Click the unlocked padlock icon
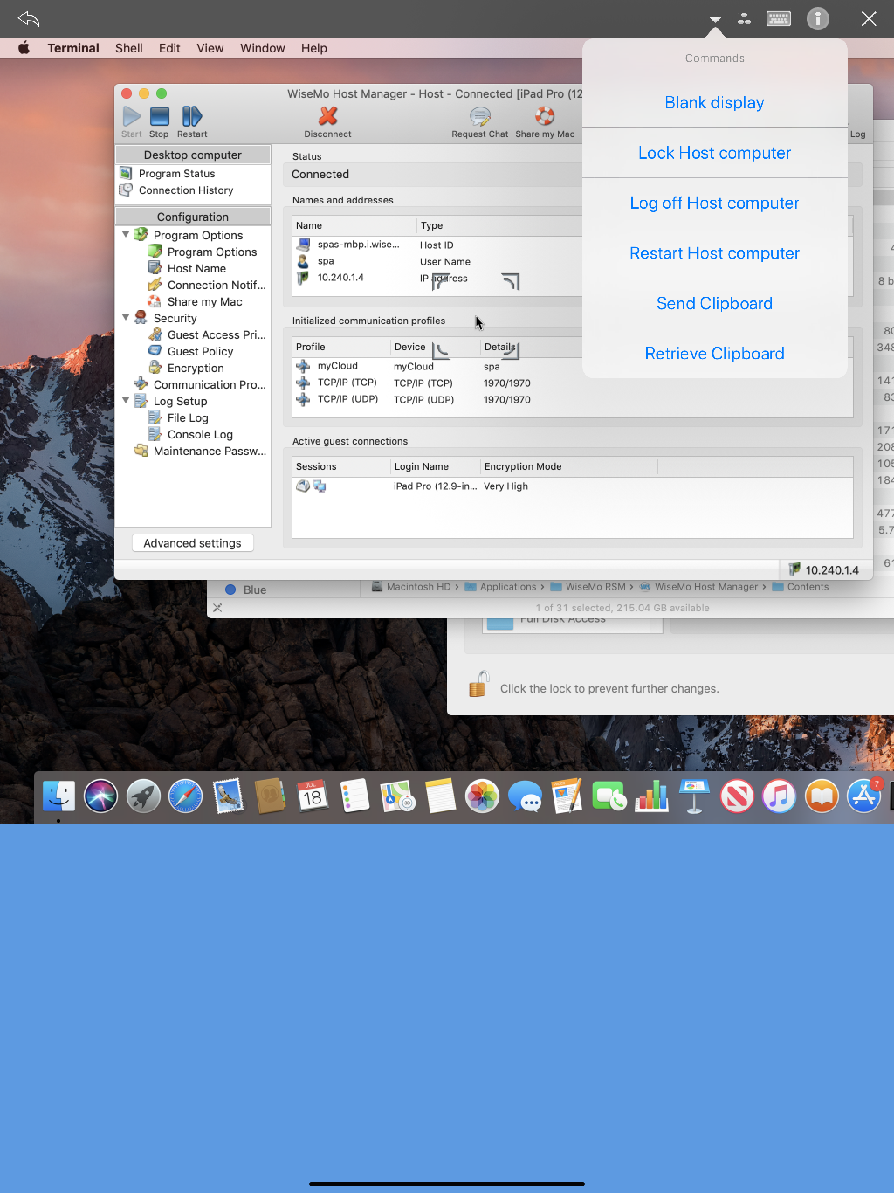 (478, 684)
